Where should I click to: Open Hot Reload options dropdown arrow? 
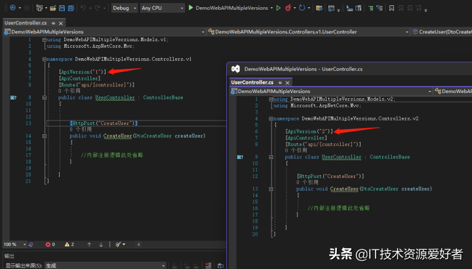[294, 8]
